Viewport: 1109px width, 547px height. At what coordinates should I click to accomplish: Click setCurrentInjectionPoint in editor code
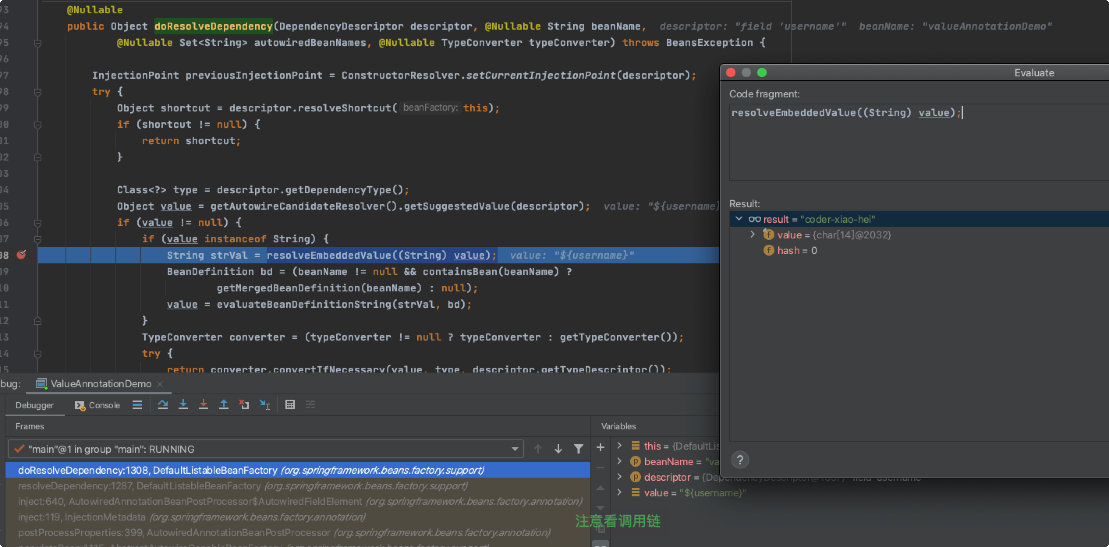click(x=541, y=75)
